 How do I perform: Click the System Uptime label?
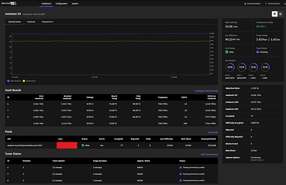pos(233,158)
